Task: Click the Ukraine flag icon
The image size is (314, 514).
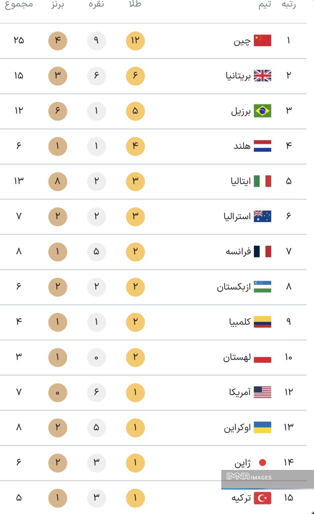Action: pyautogui.click(x=262, y=427)
